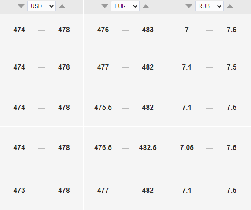The image size is (251, 210).
Task: Select EUR sell rate 482.5
Action: (x=148, y=147)
